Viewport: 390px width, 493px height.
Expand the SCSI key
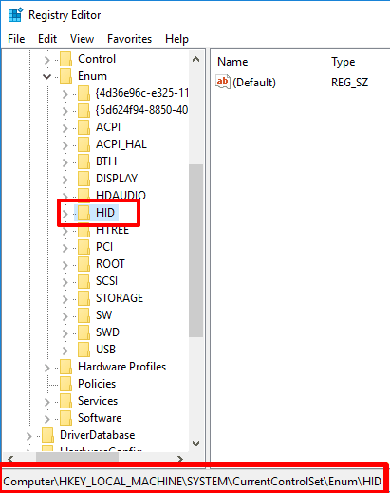pos(65,281)
